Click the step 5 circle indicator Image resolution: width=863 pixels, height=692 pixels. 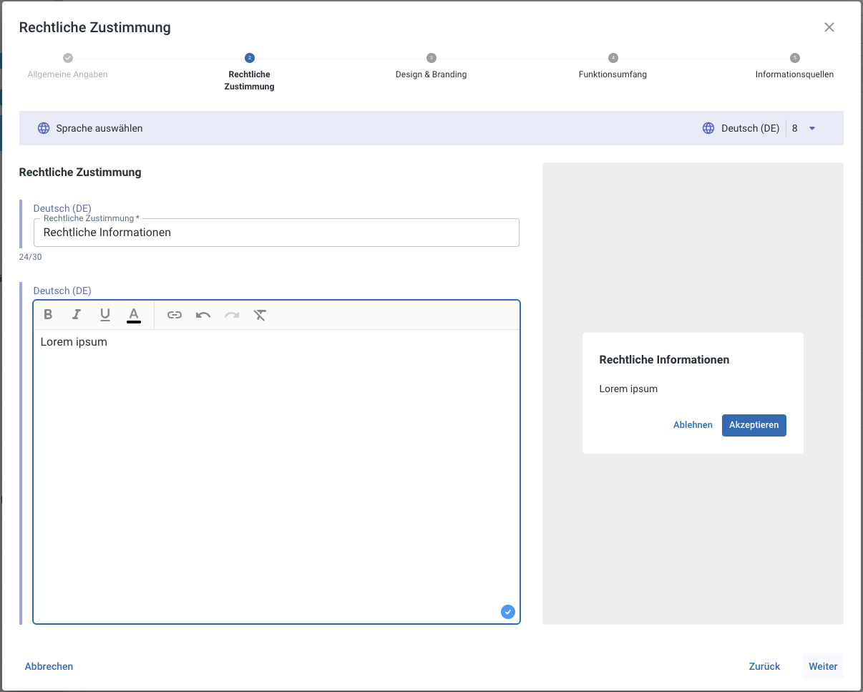[794, 58]
